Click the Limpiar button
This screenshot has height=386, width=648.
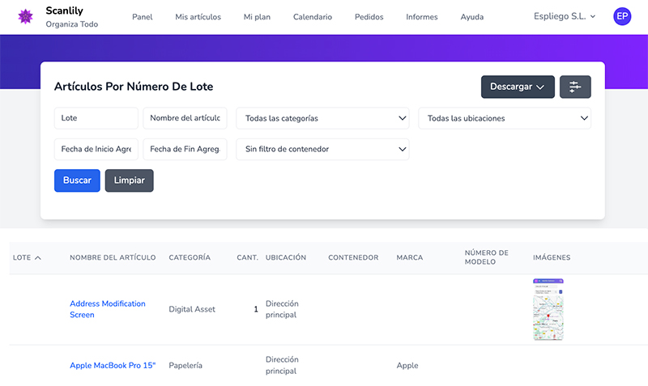pyautogui.click(x=129, y=180)
